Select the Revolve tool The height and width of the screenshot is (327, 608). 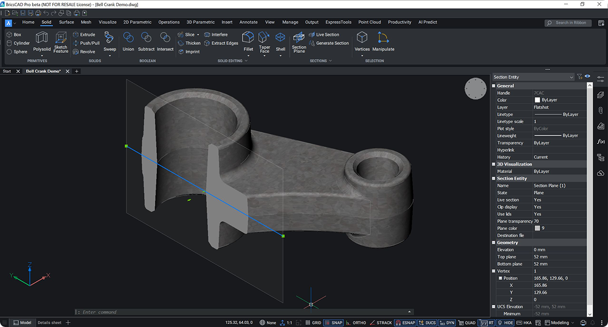tap(84, 52)
